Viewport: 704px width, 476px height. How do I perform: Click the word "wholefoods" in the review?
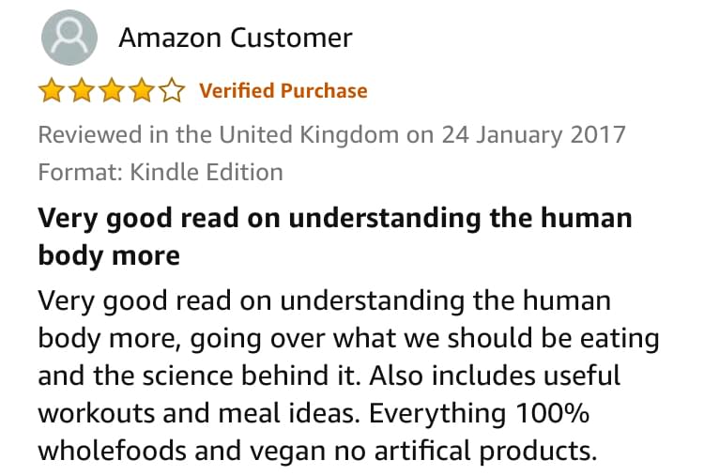pos(112,451)
